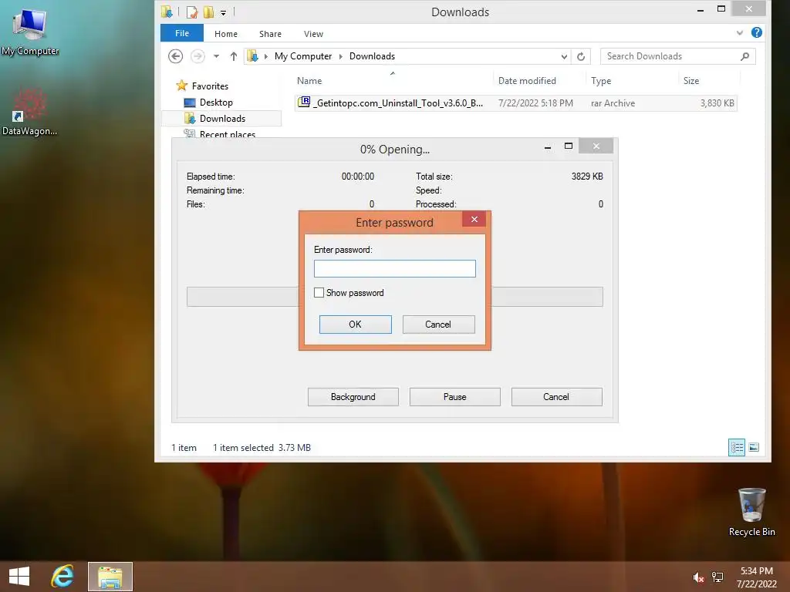The width and height of the screenshot is (790, 592).
Task: Click the search magnifier icon
Action: click(x=744, y=56)
